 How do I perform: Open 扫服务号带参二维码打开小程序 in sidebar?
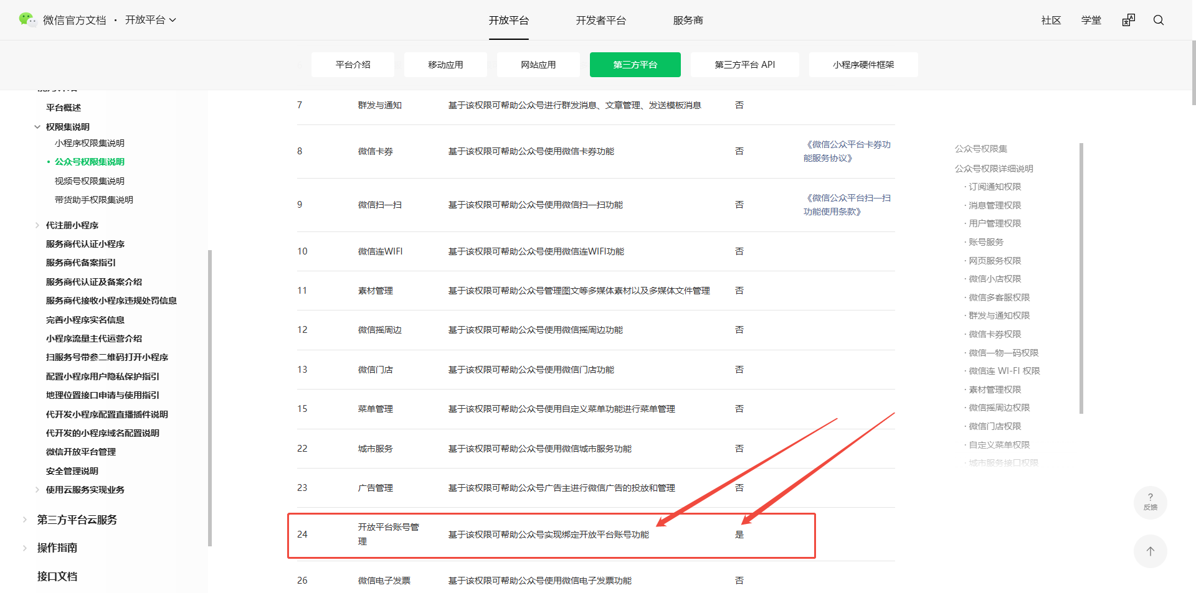pyautogui.click(x=107, y=357)
